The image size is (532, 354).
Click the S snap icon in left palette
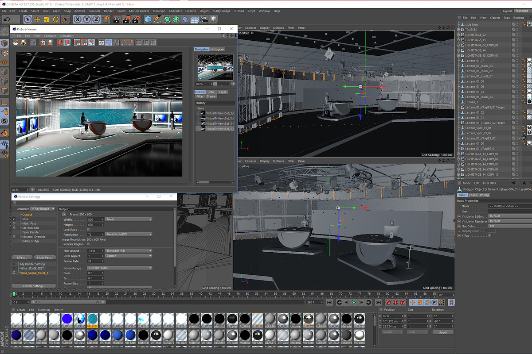point(4,121)
